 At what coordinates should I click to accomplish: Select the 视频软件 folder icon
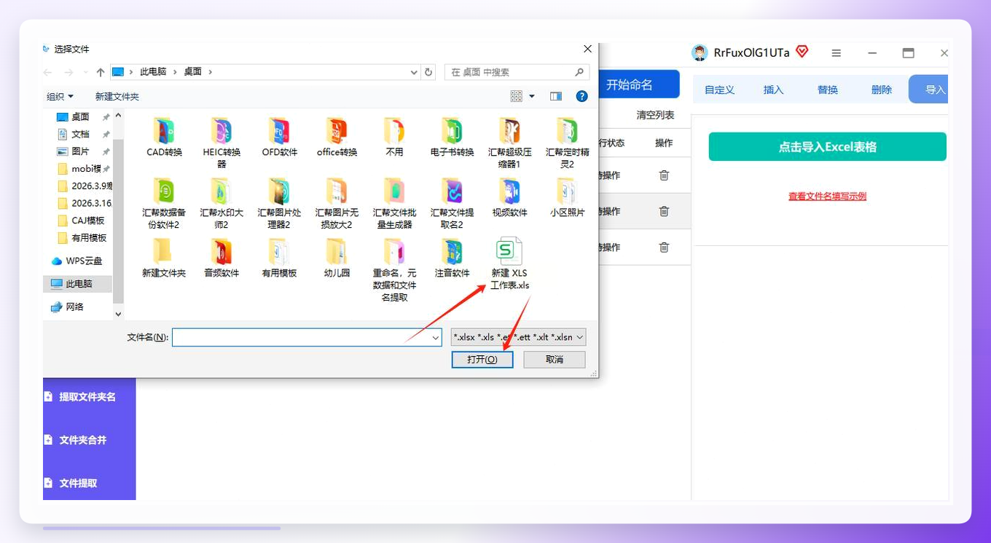(x=509, y=191)
